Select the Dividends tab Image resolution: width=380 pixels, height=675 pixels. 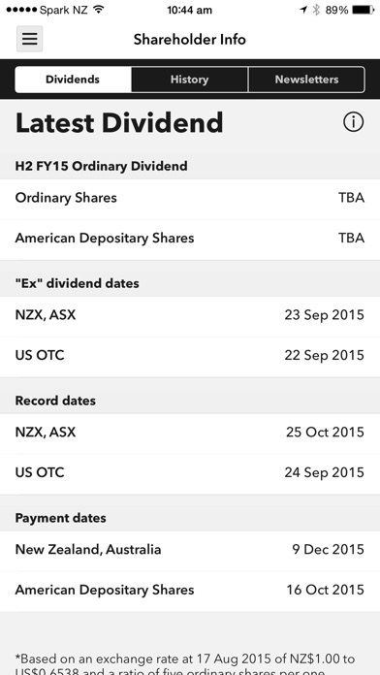73,80
